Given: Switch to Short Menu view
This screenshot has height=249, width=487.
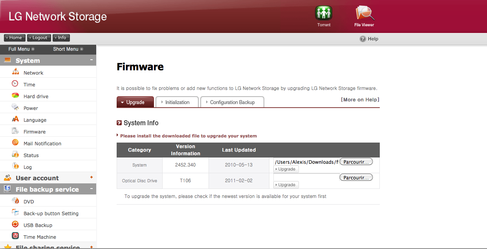Looking at the screenshot, I should (68, 49).
